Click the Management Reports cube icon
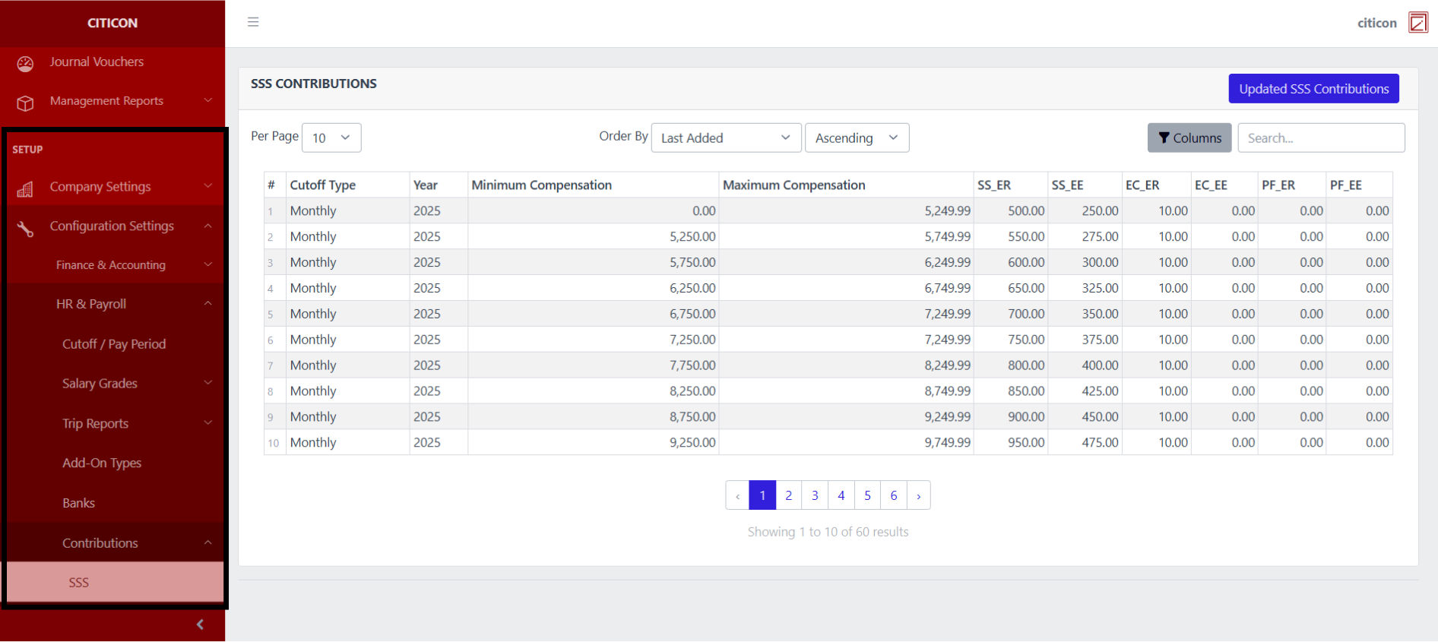1438x642 pixels. point(25,103)
